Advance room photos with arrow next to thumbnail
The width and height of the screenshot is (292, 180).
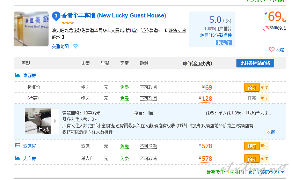tap(55, 121)
